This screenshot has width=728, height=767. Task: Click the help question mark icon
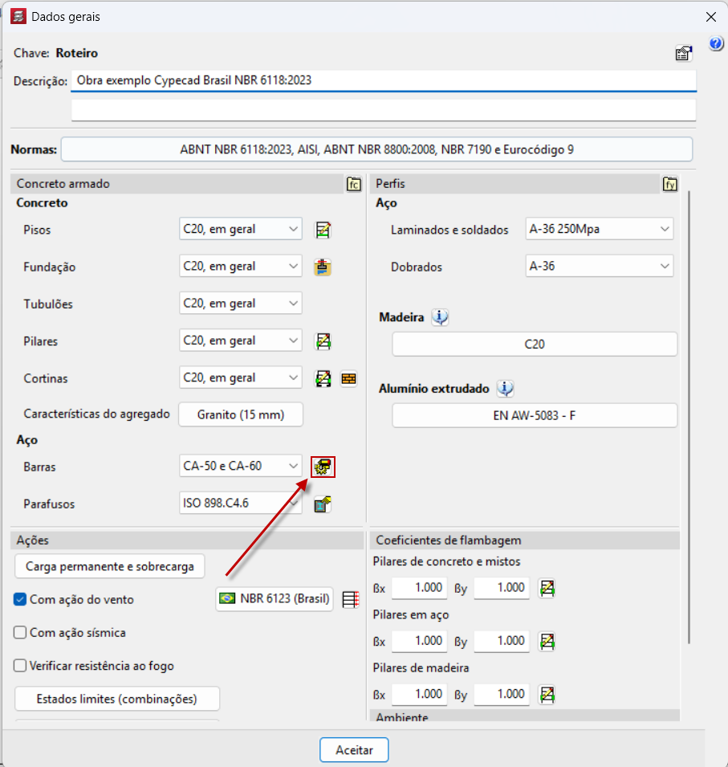[x=716, y=44]
